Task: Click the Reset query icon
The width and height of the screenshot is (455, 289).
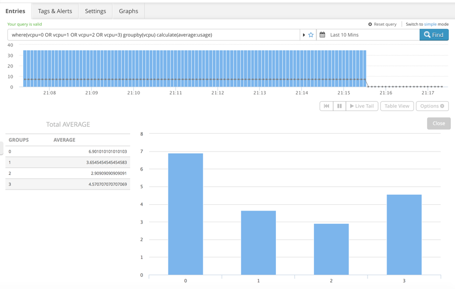Action: (x=370, y=24)
